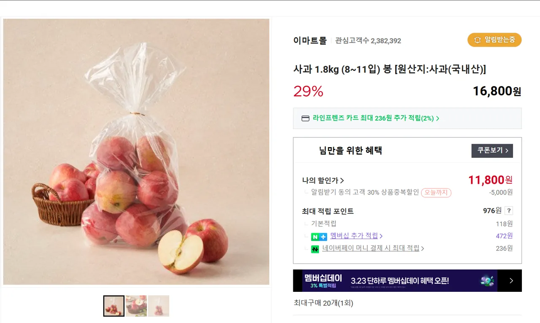Click the arrow on 멤버십데이 banner

click(x=511, y=281)
